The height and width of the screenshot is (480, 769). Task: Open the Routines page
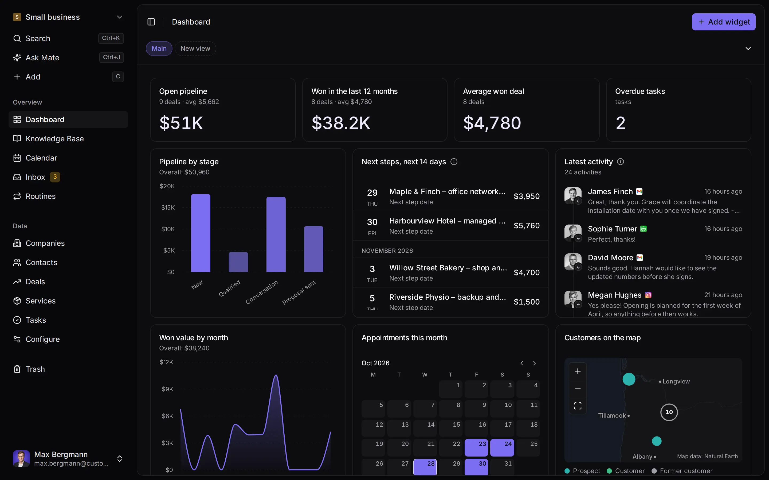[x=68, y=196]
